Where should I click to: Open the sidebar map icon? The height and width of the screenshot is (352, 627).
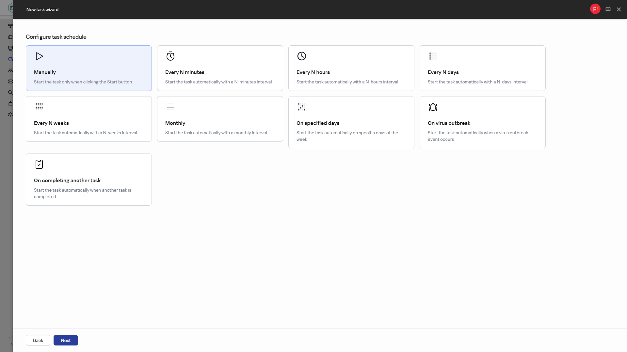point(10,37)
